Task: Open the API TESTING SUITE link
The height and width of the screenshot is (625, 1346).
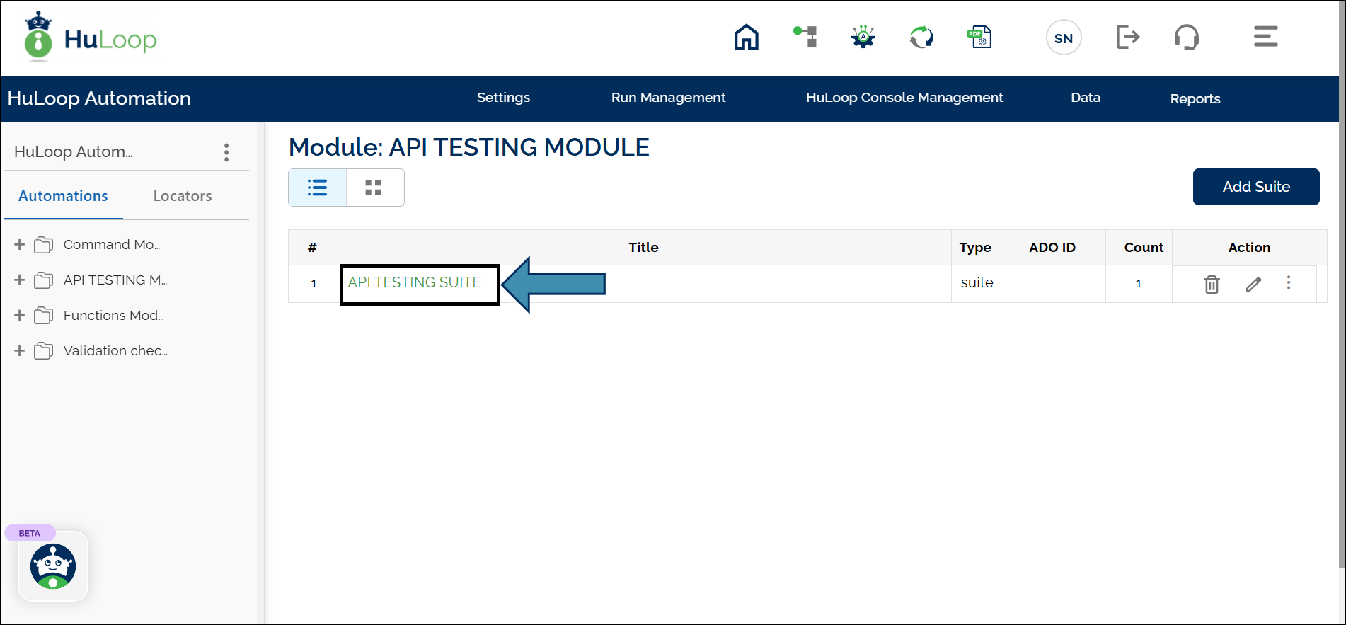Action: (414, 282)
